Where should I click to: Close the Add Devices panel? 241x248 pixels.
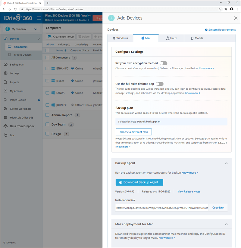click(236, 18)
